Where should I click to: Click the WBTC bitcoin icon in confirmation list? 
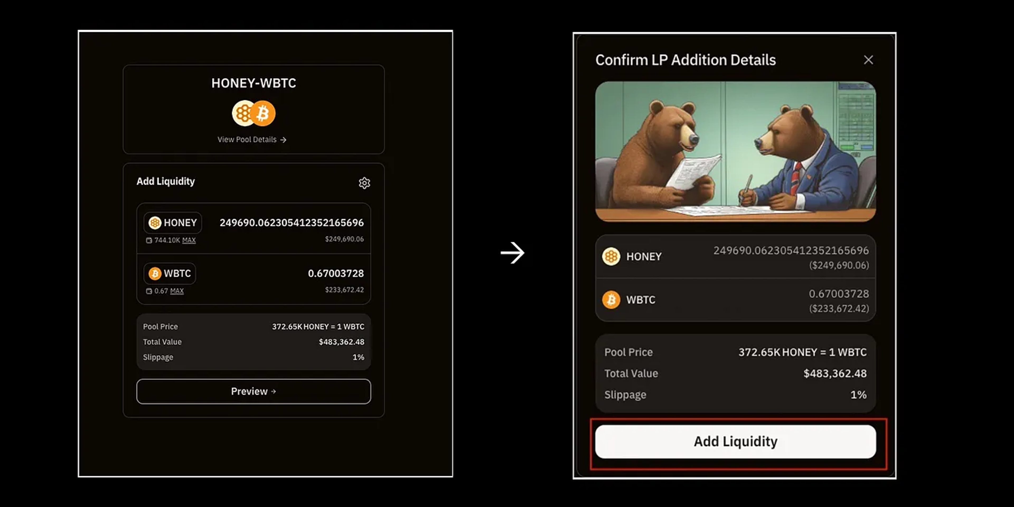[x=611, y=300]
